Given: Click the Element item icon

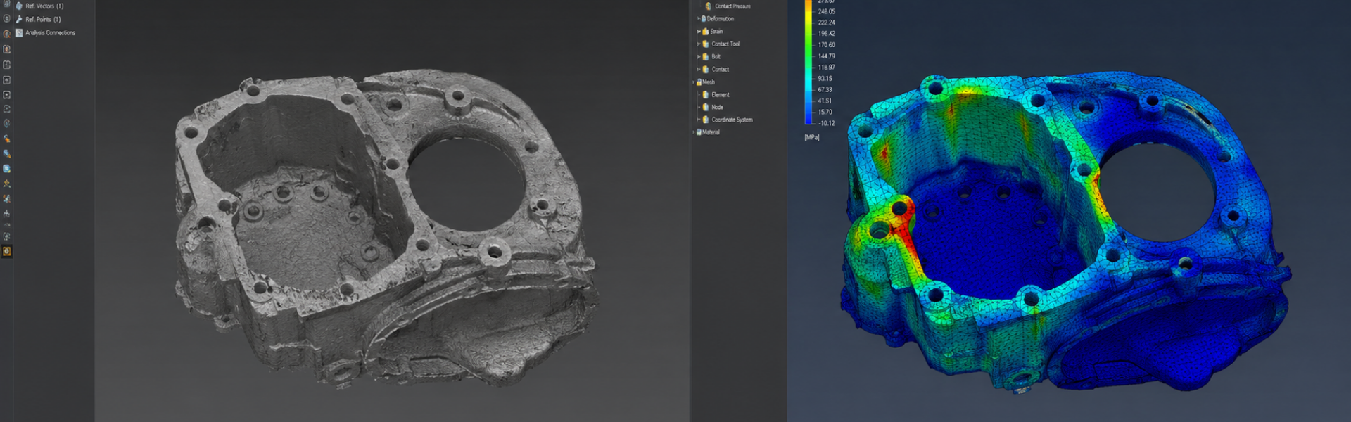Looking at the screenshot, I should pyautogui.click(x=706, y=94).
